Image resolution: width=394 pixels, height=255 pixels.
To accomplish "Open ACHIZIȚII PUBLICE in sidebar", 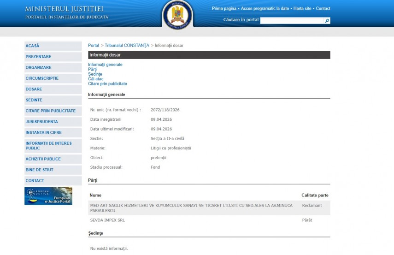I will tap(43, 159).
